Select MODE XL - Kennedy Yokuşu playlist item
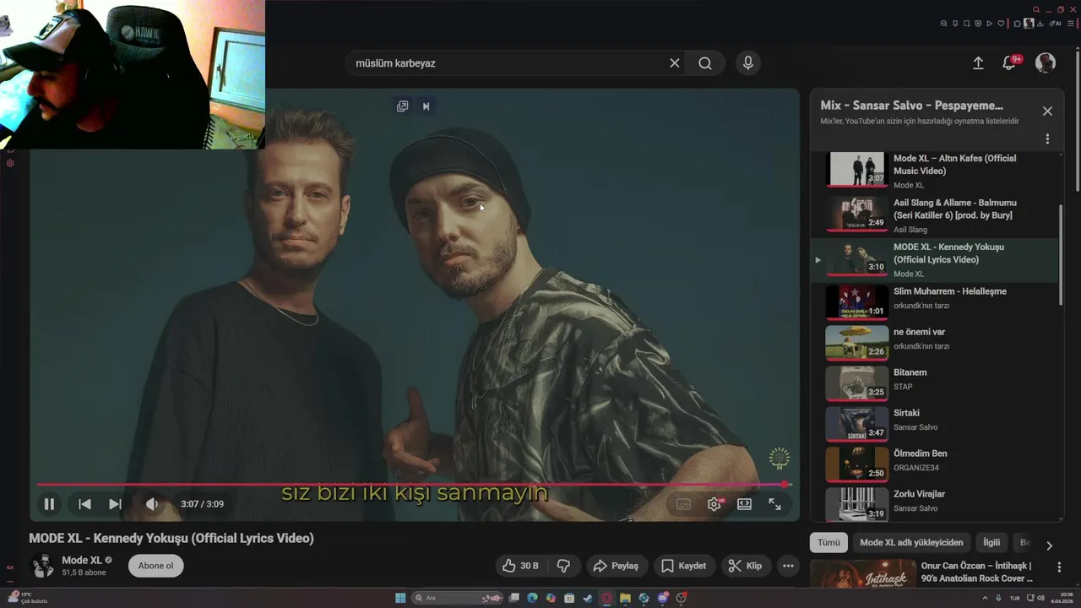Viewport: 1081px width, 608px height. tap(933, 259)
